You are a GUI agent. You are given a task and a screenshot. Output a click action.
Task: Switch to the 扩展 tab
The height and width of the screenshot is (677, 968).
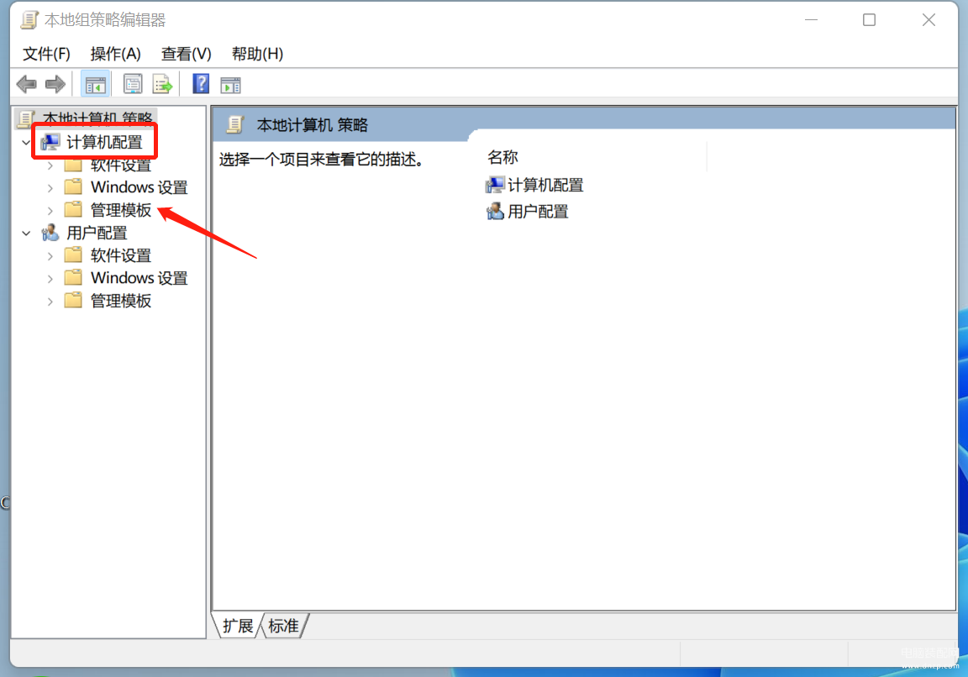[238, 626]
